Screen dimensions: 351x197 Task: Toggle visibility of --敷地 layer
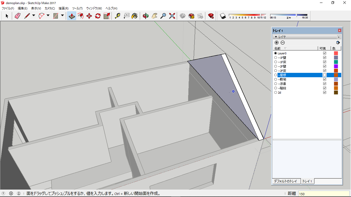pos(325,79)
